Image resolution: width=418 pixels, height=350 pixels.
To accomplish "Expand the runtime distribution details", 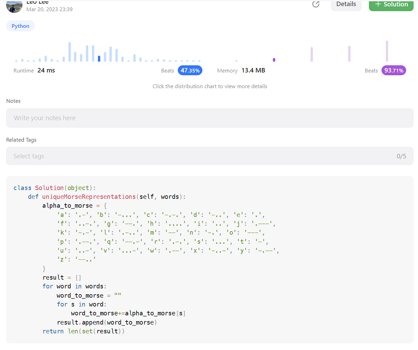I will [x=104, y=52].
